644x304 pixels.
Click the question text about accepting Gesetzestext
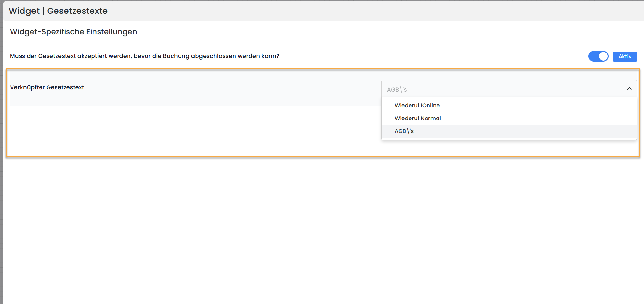click(x=145, y=56)
